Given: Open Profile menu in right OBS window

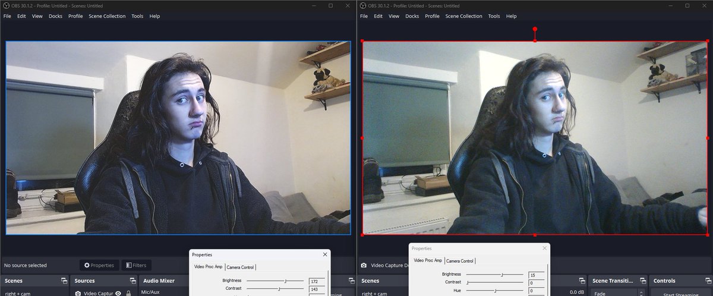Looking at the screenshot, I should click(x=432, y=16).
